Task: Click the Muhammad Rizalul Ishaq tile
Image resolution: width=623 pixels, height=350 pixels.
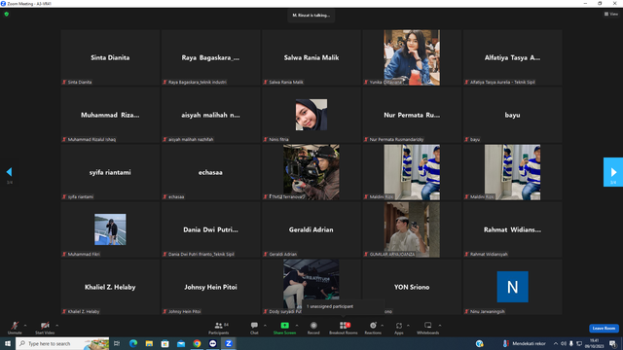Action: pyautogui.click(x=110, y=115)
